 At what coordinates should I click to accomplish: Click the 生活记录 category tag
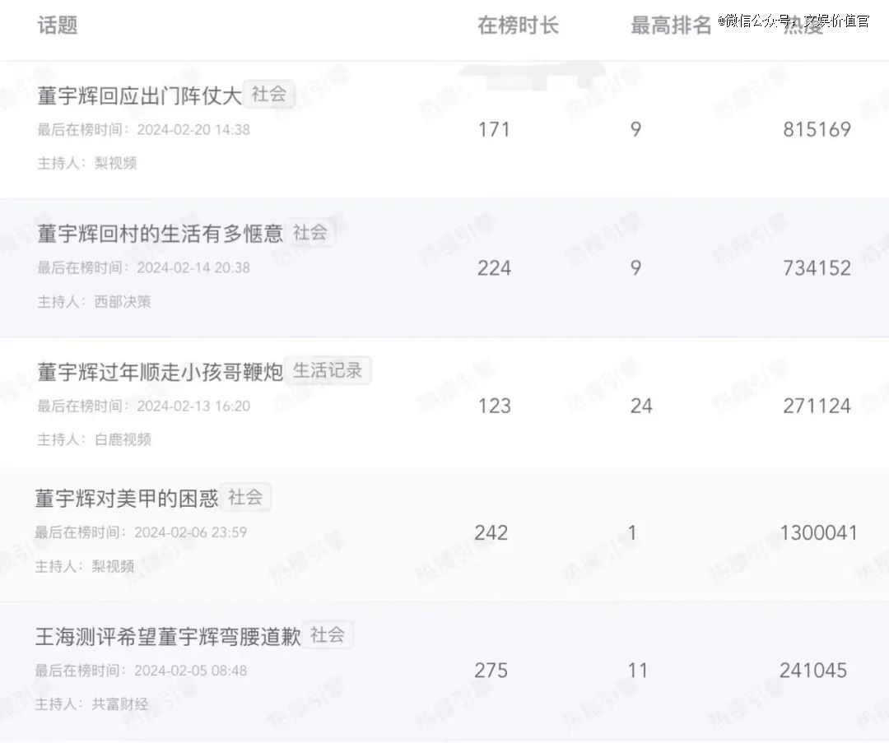(x=328, y=370)
